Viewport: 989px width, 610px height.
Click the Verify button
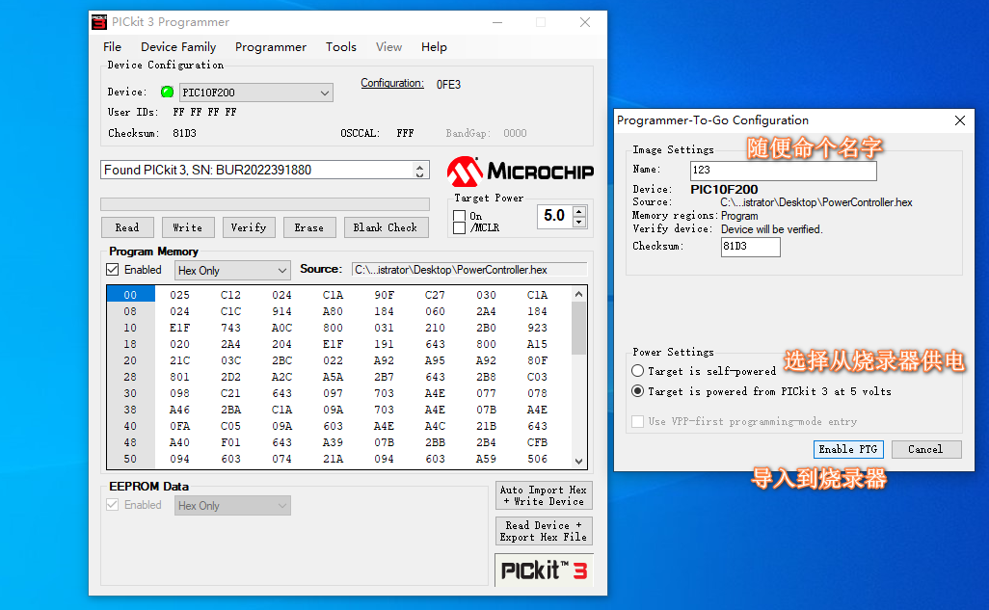click(x=249, y=227)
